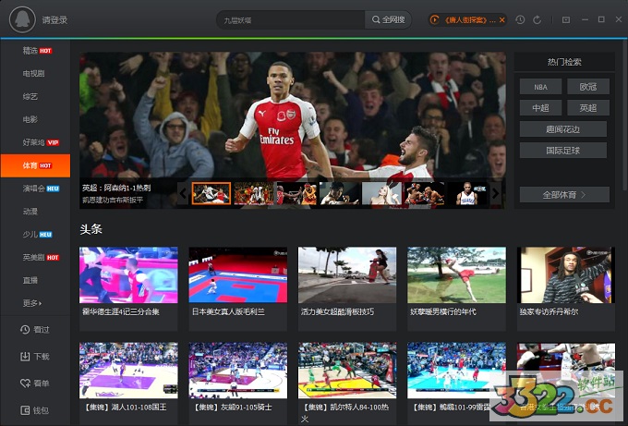Open video 日本美女真人版毛利兰 thumbnail
The height and width of the screenshot is (426, 628).
(x=237, y=275)
